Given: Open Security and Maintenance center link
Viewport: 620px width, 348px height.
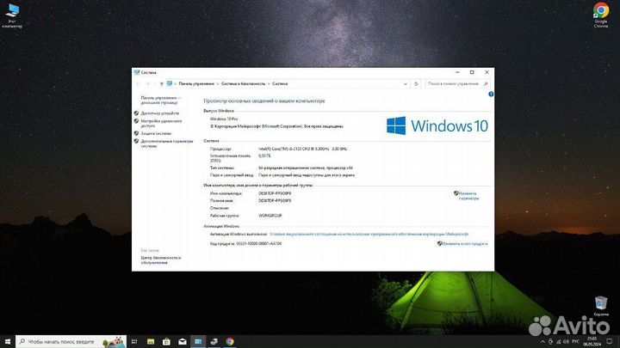Looking at the screenshot, I should click(160, 260).
